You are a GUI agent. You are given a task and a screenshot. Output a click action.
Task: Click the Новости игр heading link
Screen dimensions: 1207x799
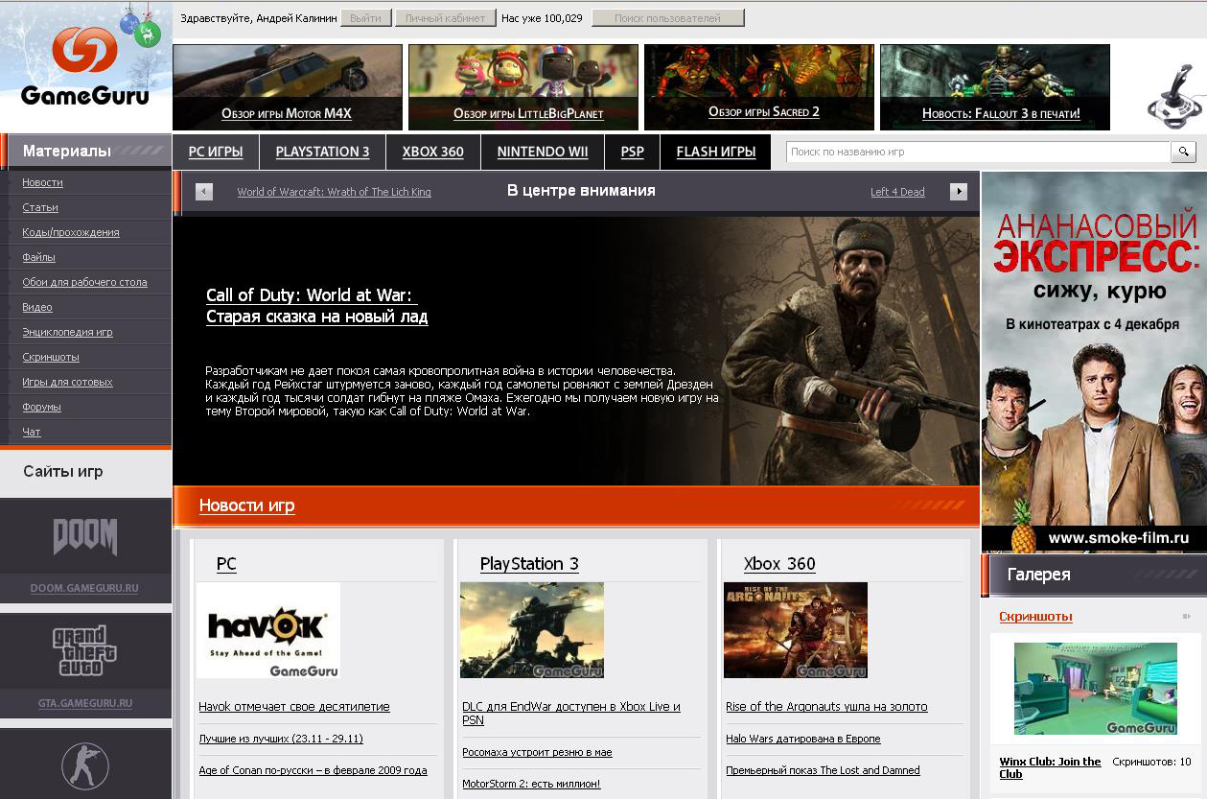(x=246, y=505)
